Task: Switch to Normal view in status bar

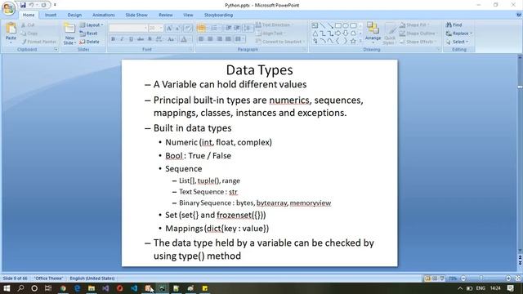Action: tap(427, 278)
